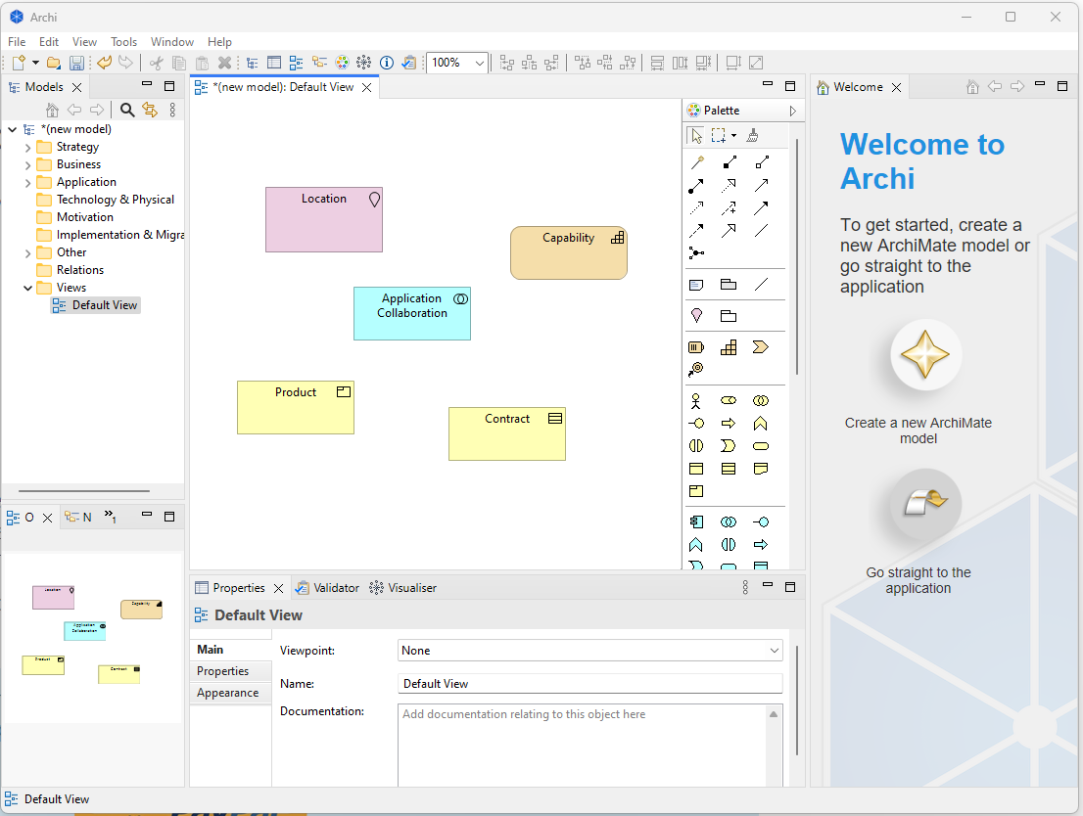Click the Documentation text area
The width and height of the screenshot is (1083, 816).
coord(583,745)
